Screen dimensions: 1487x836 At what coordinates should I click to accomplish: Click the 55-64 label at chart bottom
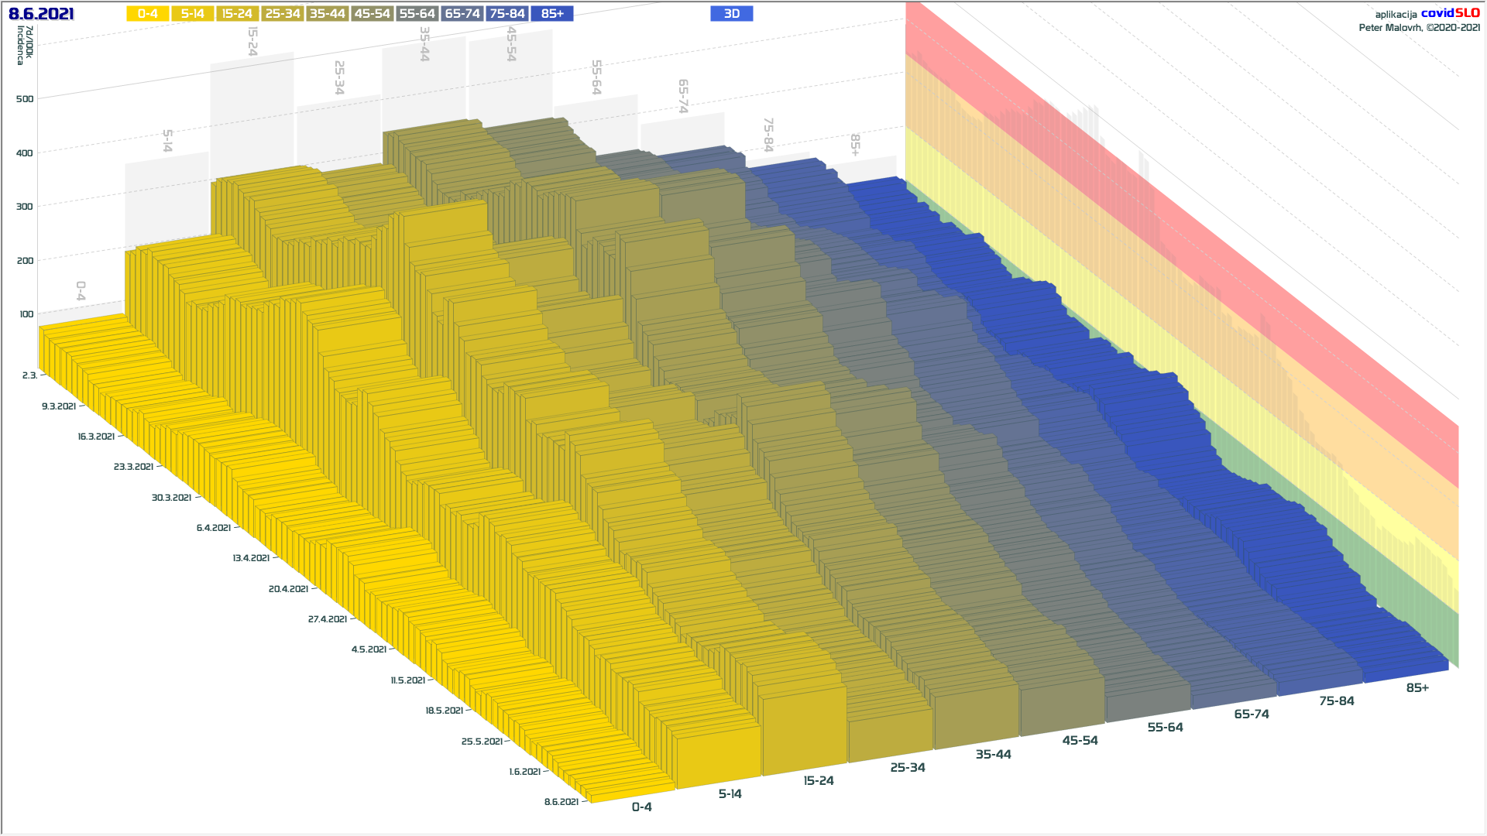(x=1165, y=728)
